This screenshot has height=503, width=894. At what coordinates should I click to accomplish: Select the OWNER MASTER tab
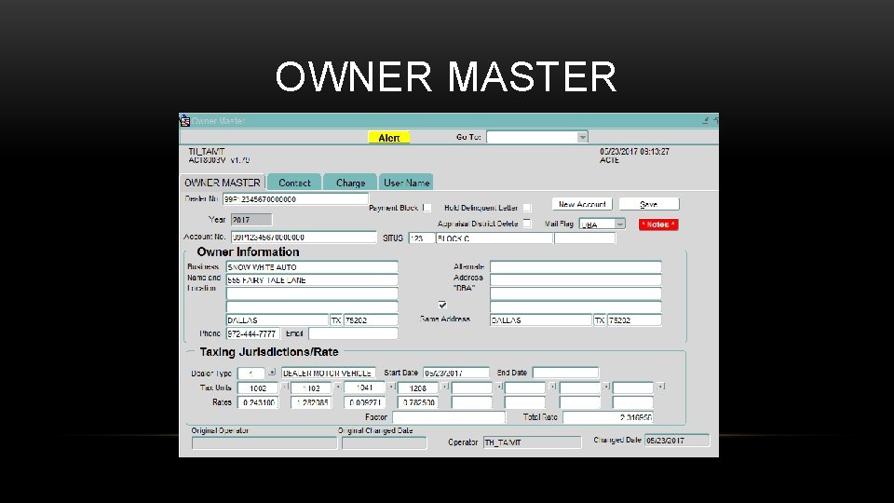tap(223, 183)
